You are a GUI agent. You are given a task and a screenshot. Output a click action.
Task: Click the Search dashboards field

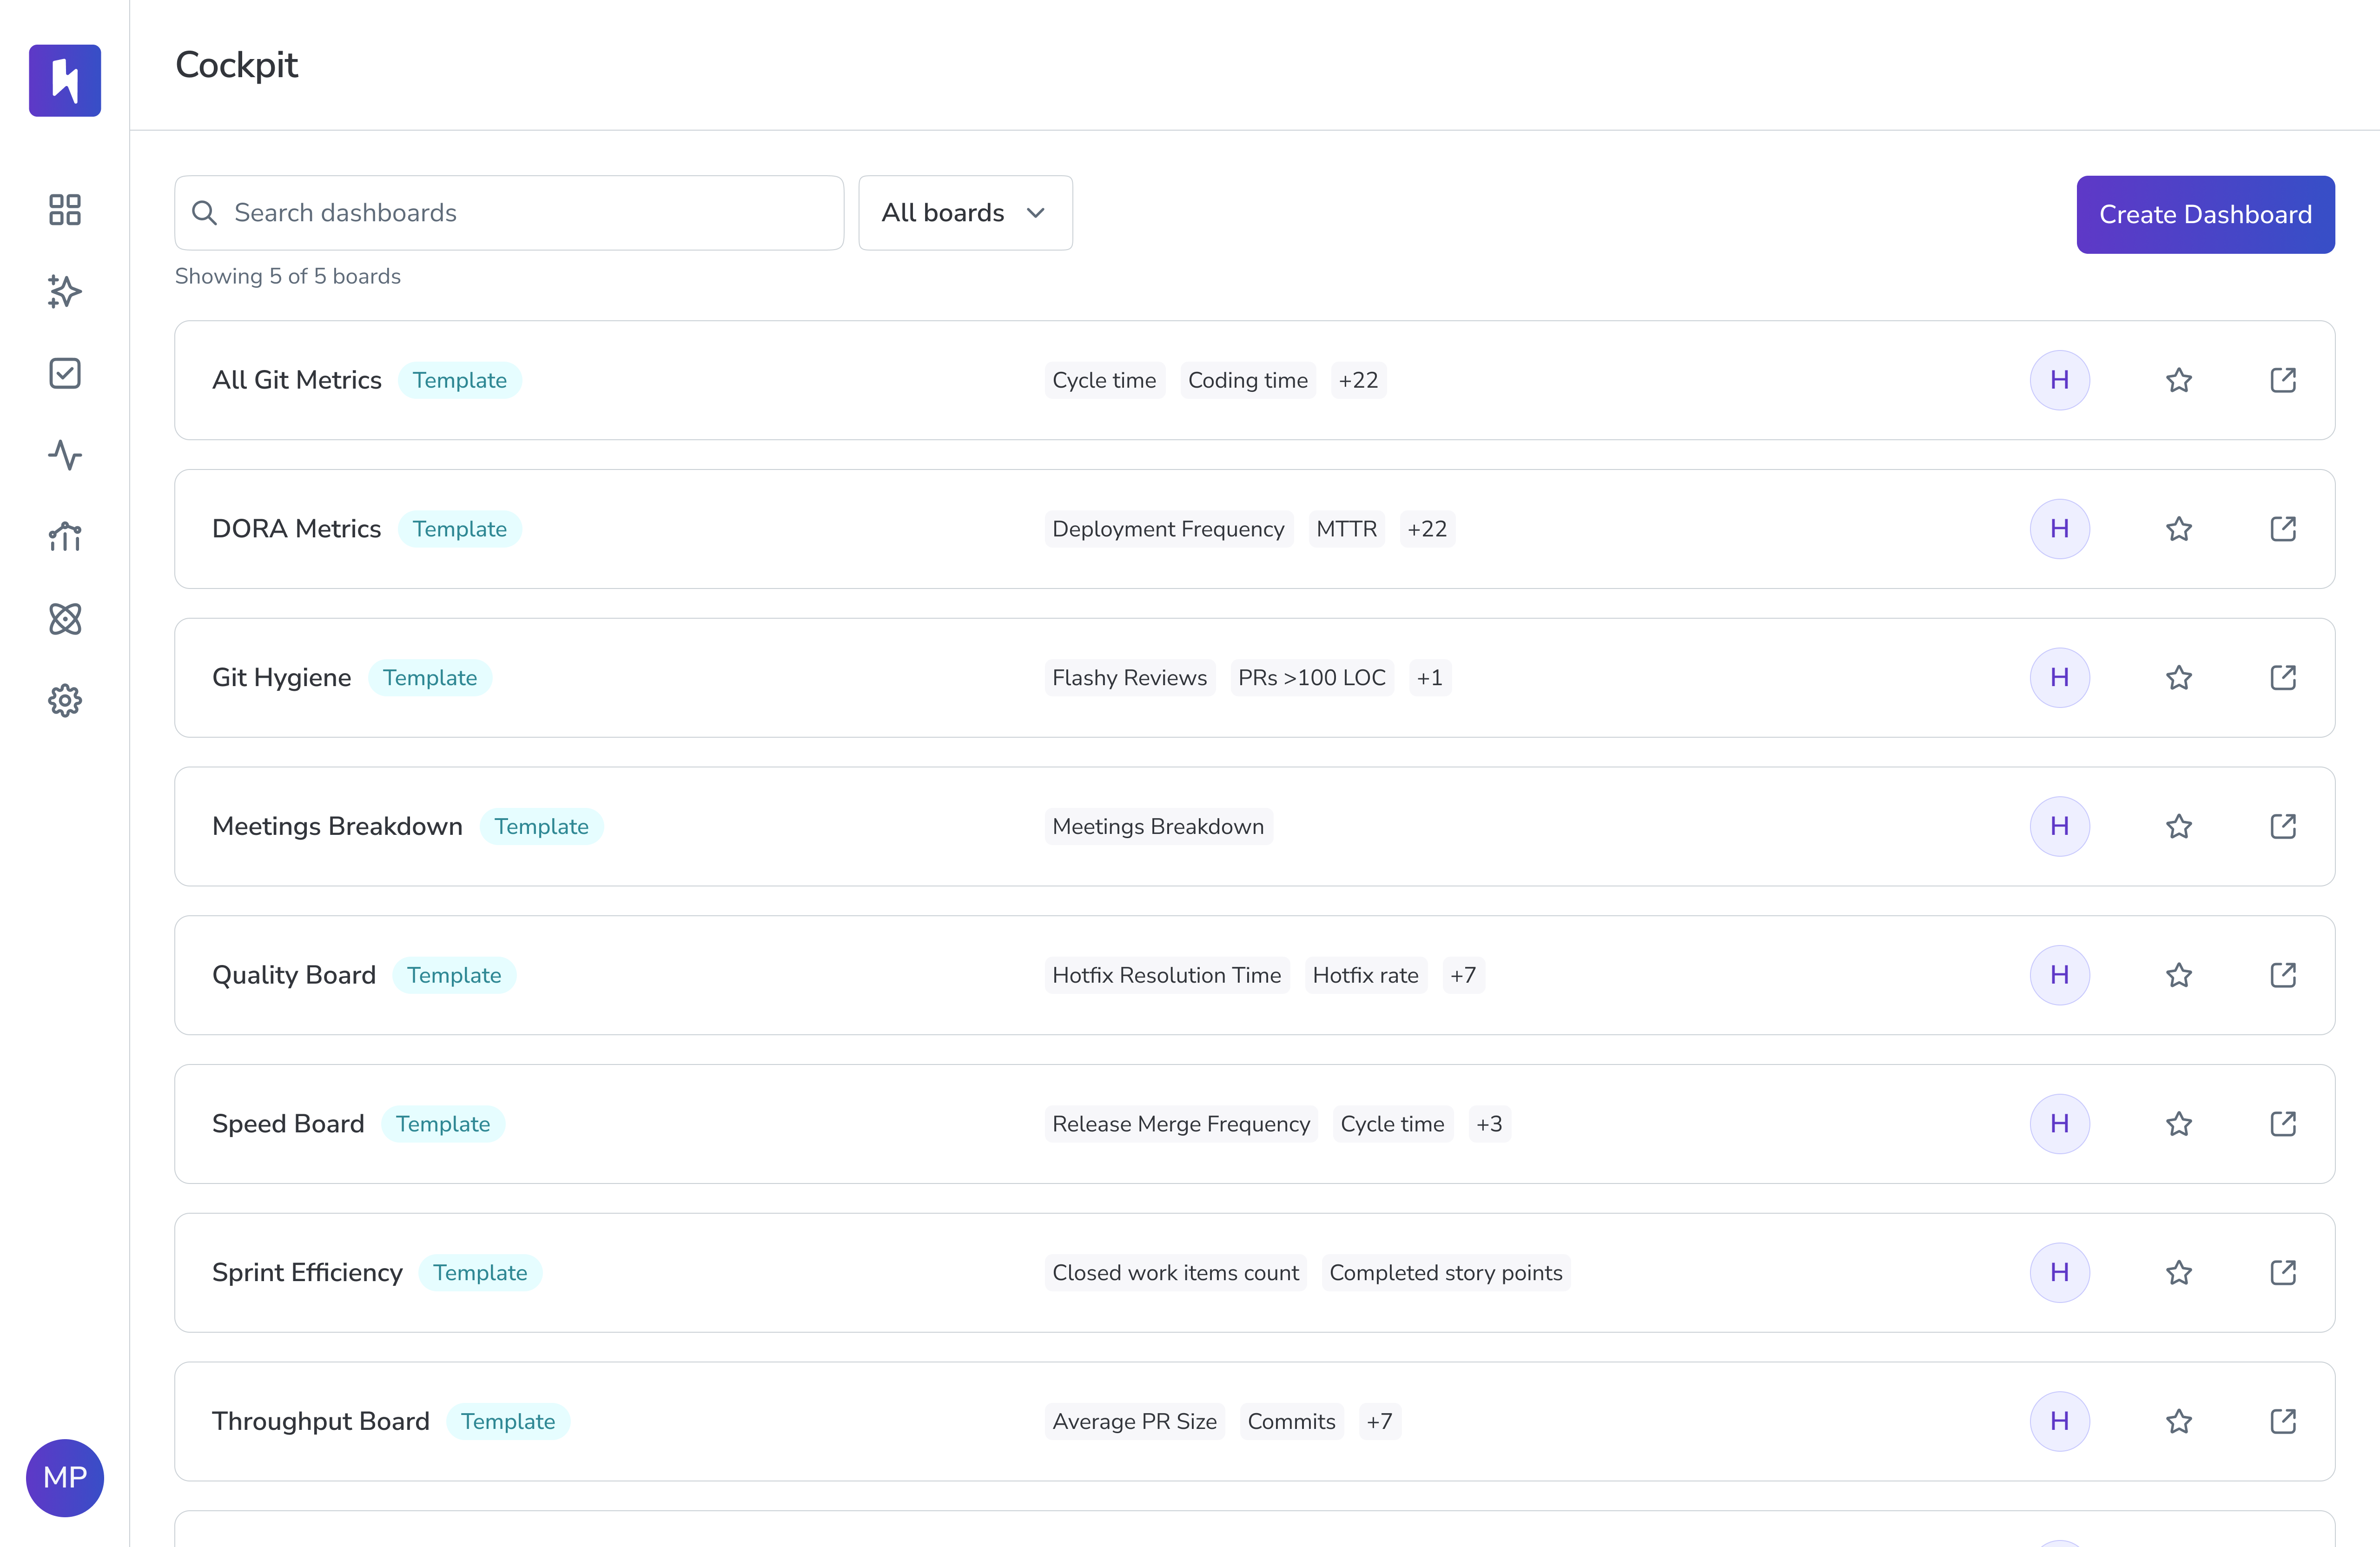point(509,213)
